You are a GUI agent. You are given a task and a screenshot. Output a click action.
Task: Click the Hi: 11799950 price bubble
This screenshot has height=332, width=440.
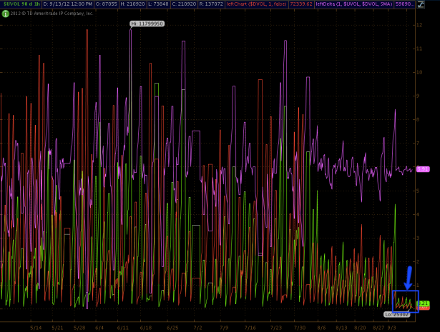pos(147,24)
